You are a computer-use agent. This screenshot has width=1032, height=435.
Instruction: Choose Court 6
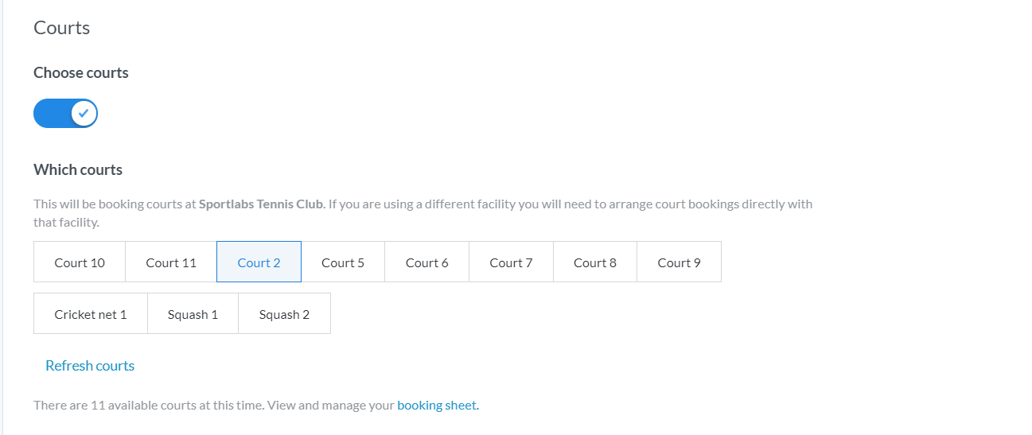pos(426,262)
